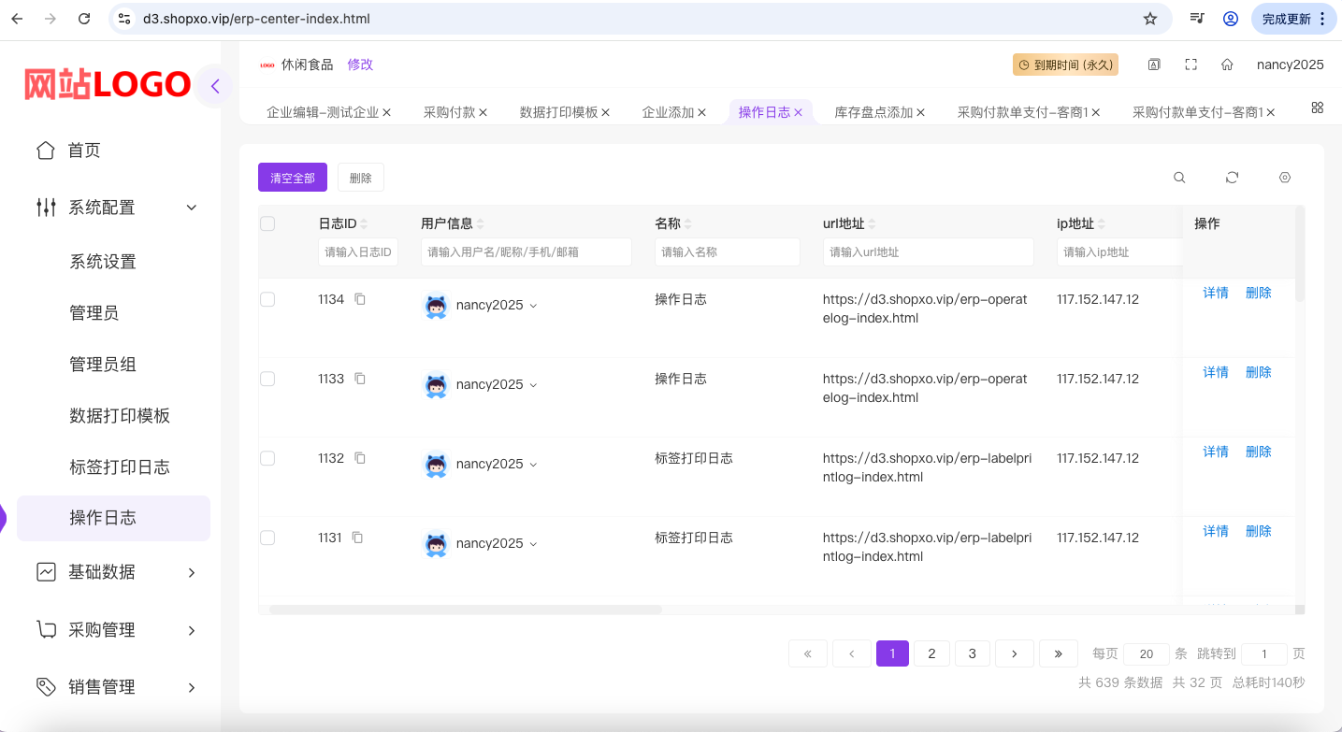Expand nancy2025 user dropdown in row 1133
The width and height of the screenshot is (1342, 732).
(x=533, y=385)
